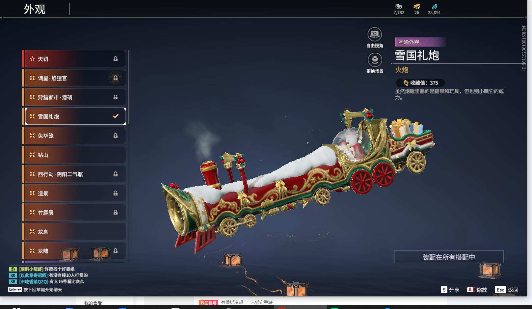The image size is (532, 309).
Task: Click the checkmark on 雪国礼炮 row
Action: pos(116,116)
